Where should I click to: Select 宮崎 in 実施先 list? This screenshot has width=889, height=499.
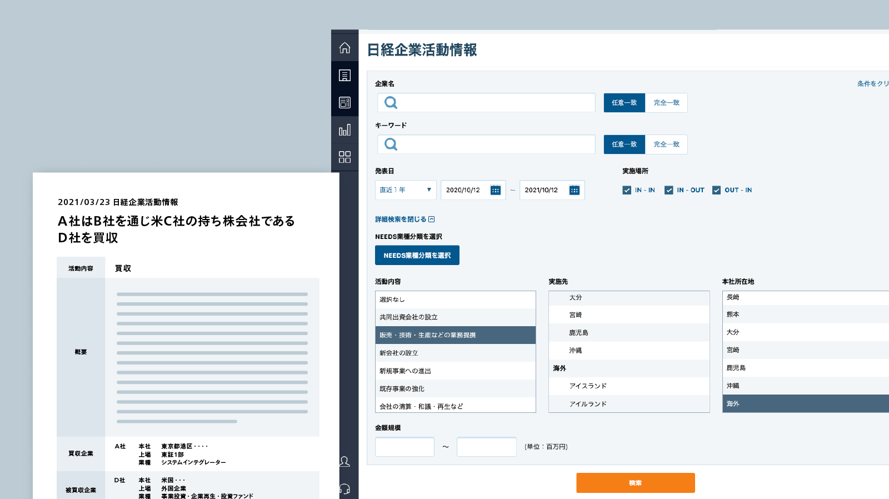coord(629,315)
